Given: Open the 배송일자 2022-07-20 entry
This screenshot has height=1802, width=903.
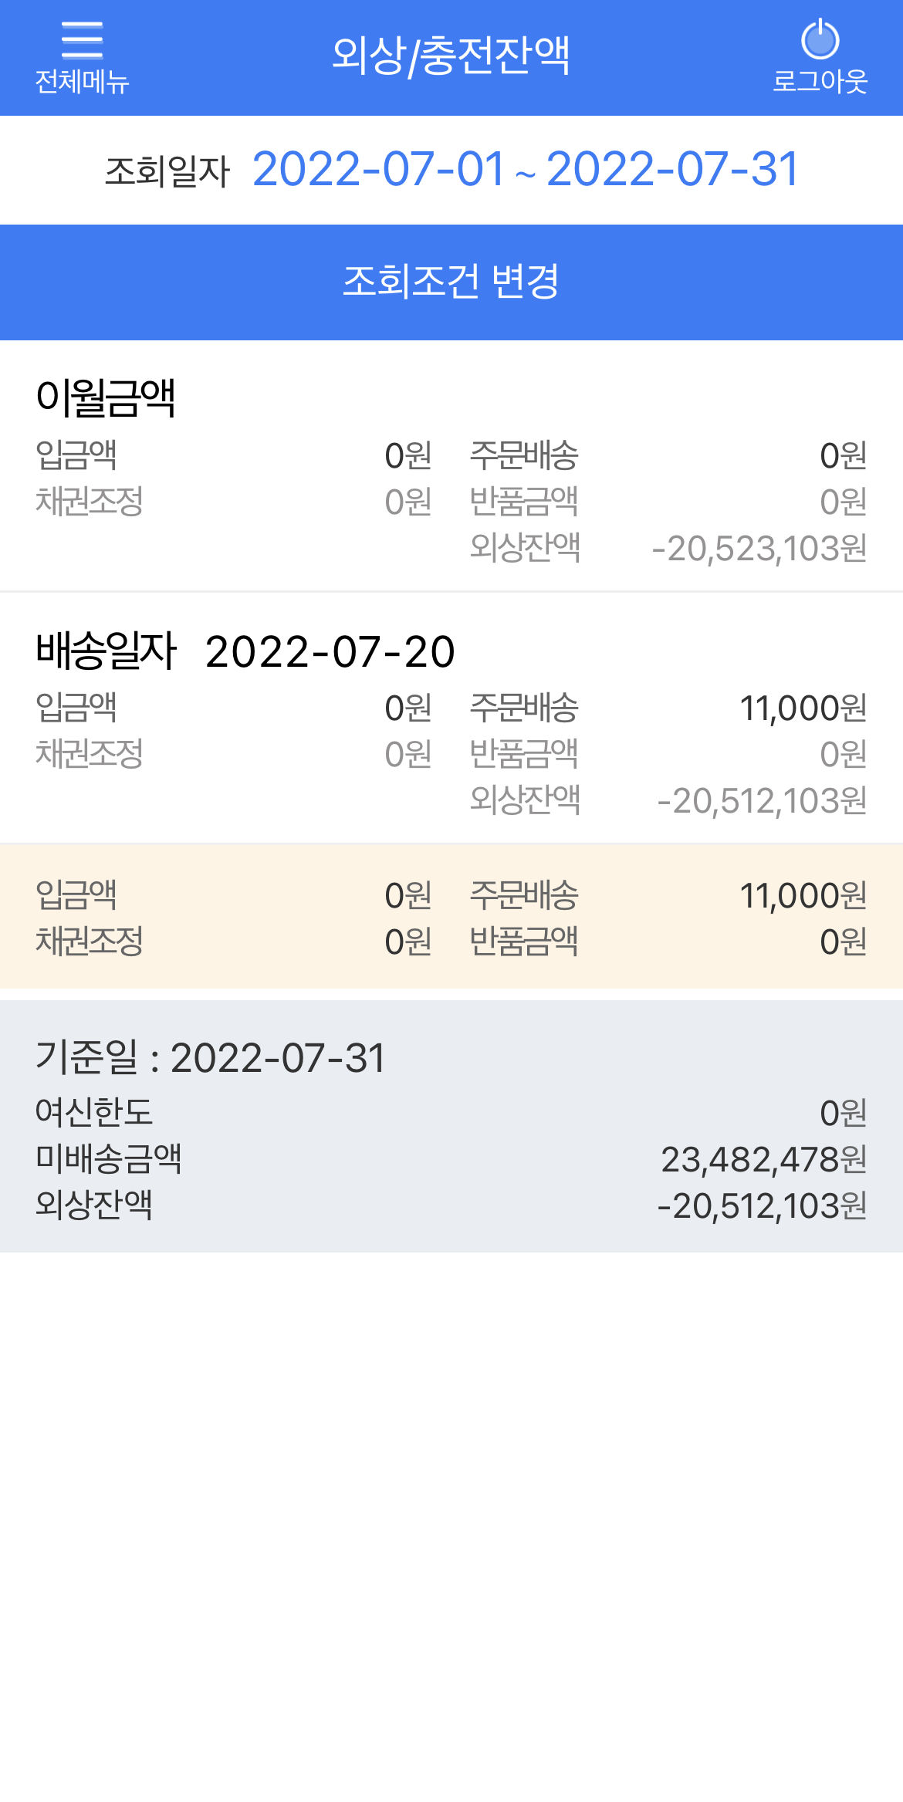Looking at the screenshot, I should coord(245,651).
